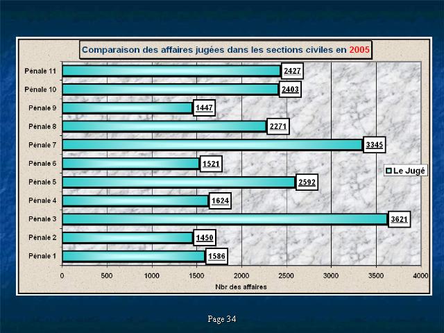Select the 3000 axis tick value
Screen dimensions: 444x333
331,276
